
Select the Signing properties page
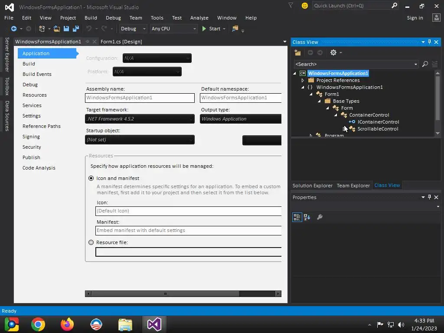pos(31,137)
